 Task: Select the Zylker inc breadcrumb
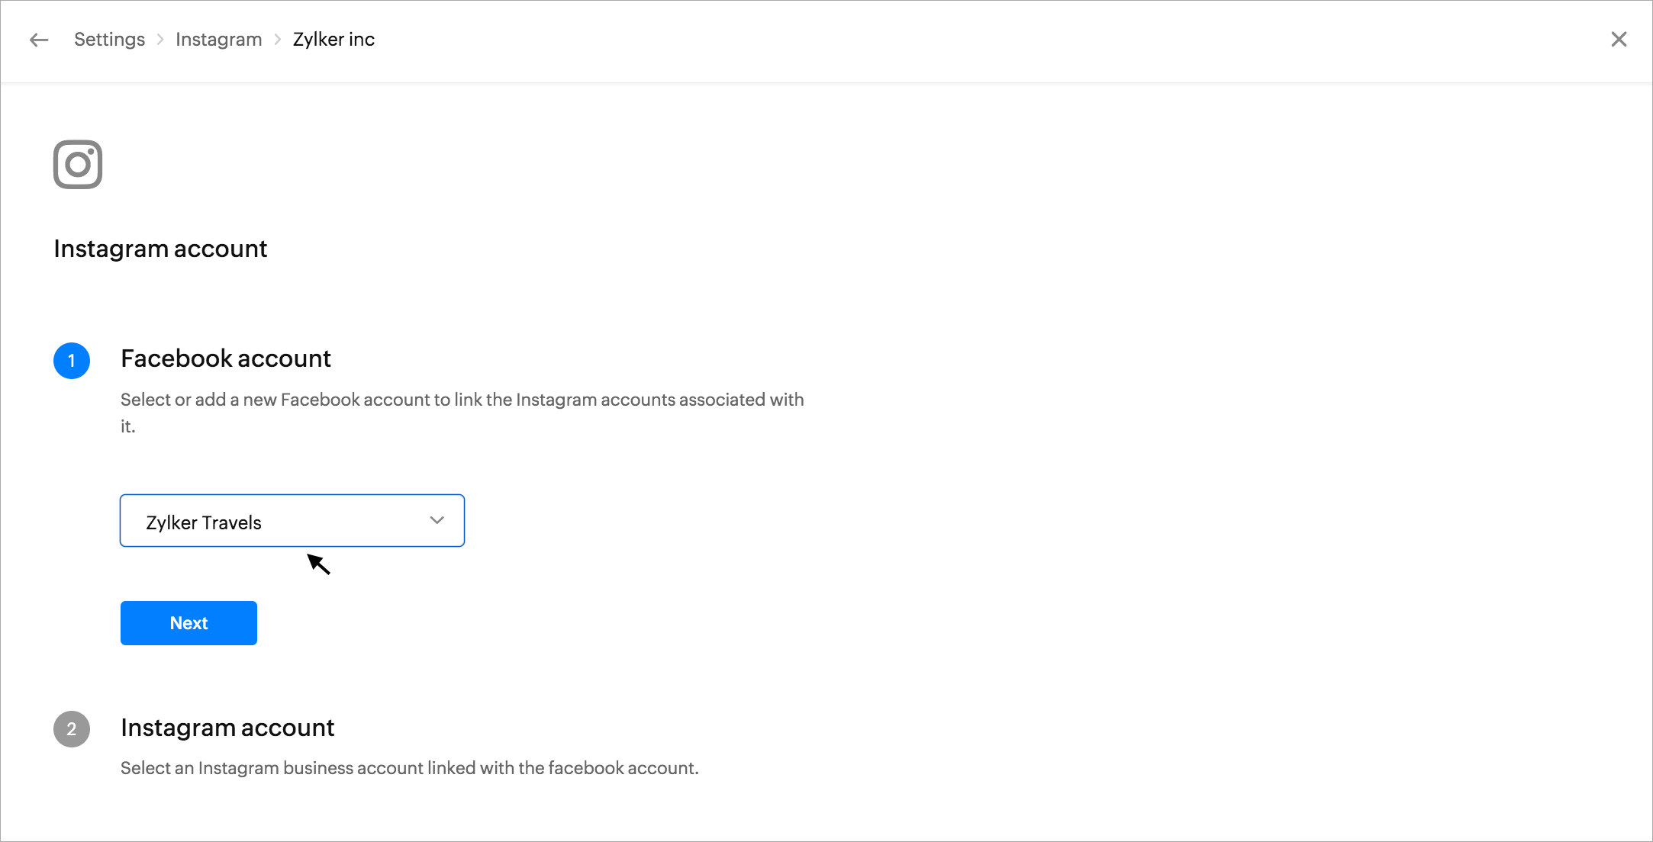333,40
